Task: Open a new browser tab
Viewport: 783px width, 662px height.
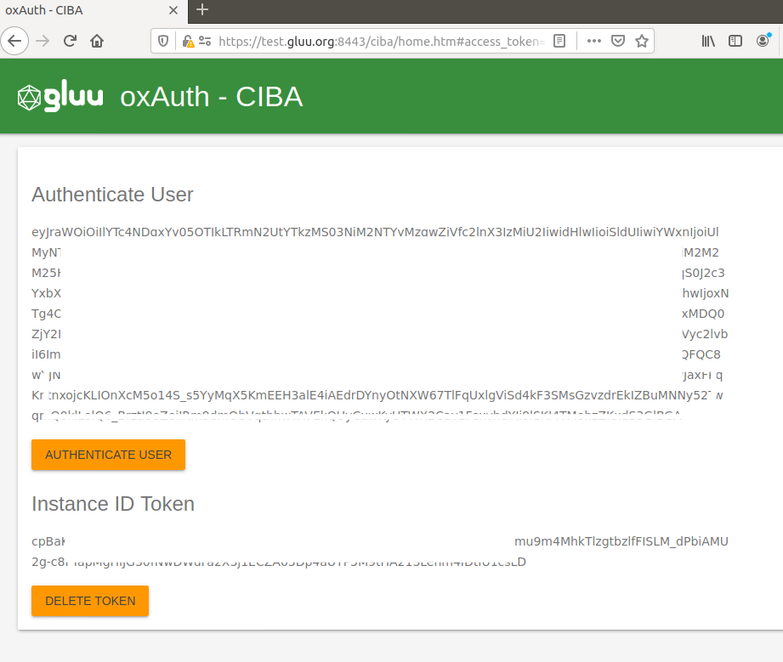Action: (x=201, y=11)
